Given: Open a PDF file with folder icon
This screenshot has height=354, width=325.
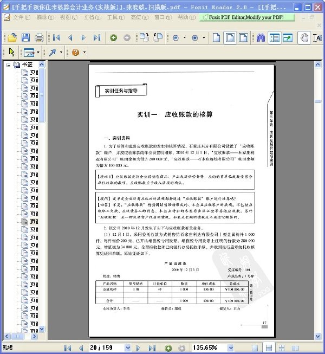Looking at the screenshot, I should coord(12,37).
